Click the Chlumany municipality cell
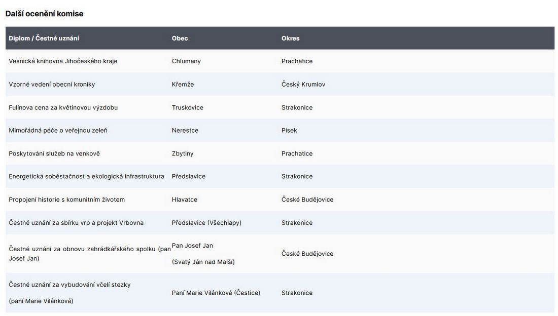This screenshot has height=316, width=558. click(186, 61)
